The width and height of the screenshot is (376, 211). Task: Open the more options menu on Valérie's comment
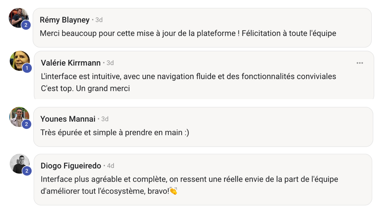(x=360, y=63)
